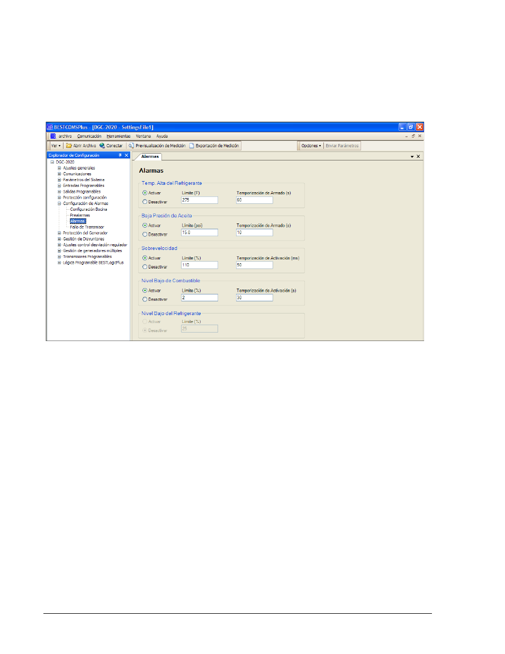Click Temporización de Activación (ms) field
Viewport: 505px width, 654px height.
click(255, 265)
